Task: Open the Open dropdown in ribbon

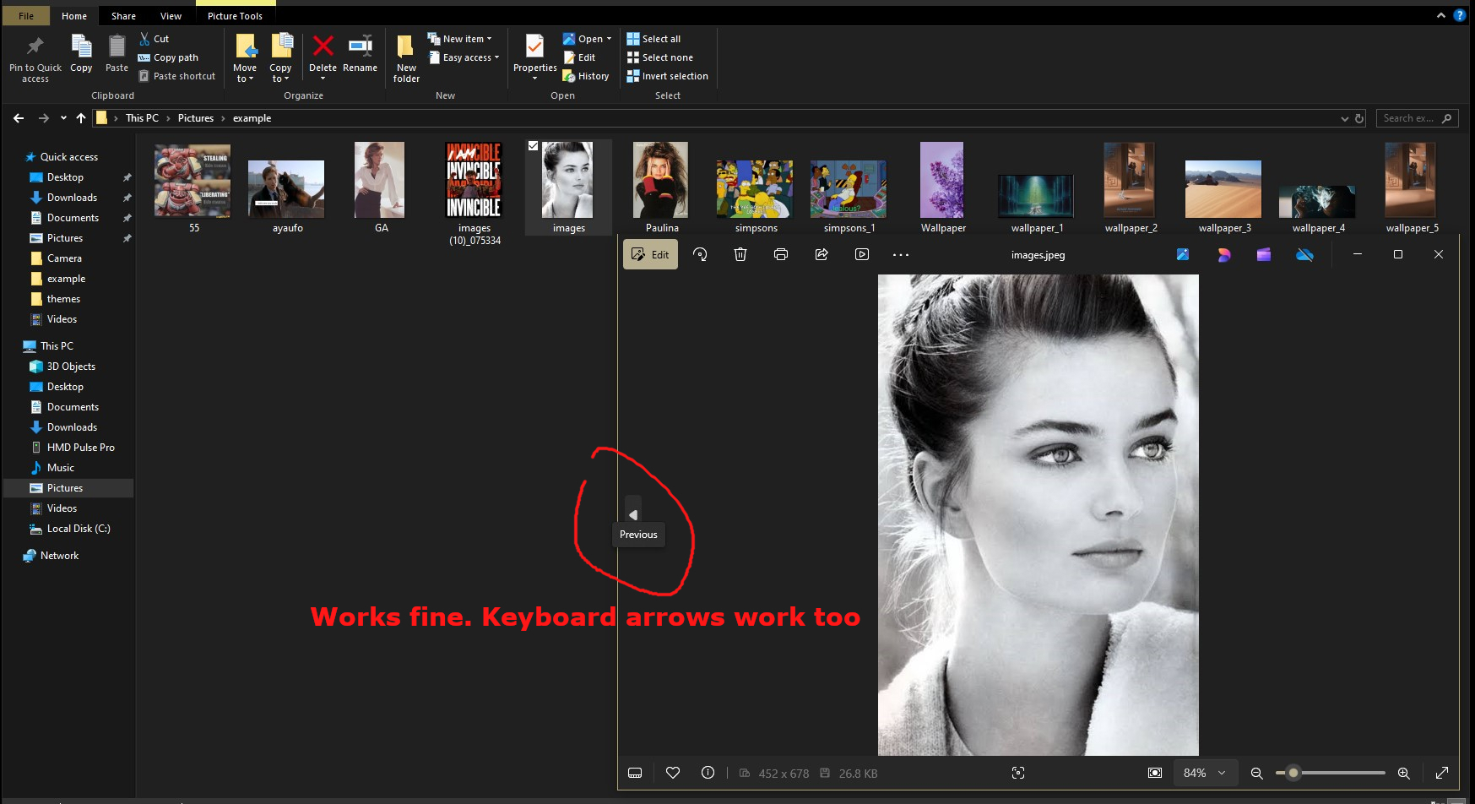Action: pos(588,39)
